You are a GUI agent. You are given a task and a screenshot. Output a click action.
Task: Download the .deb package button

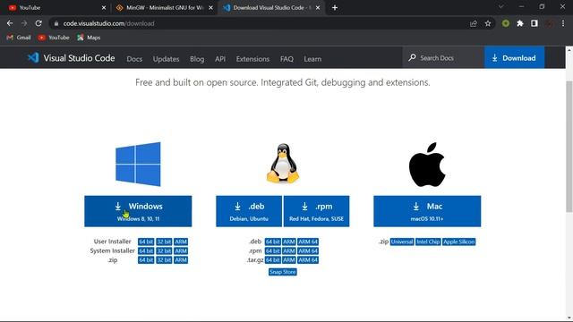249,211
